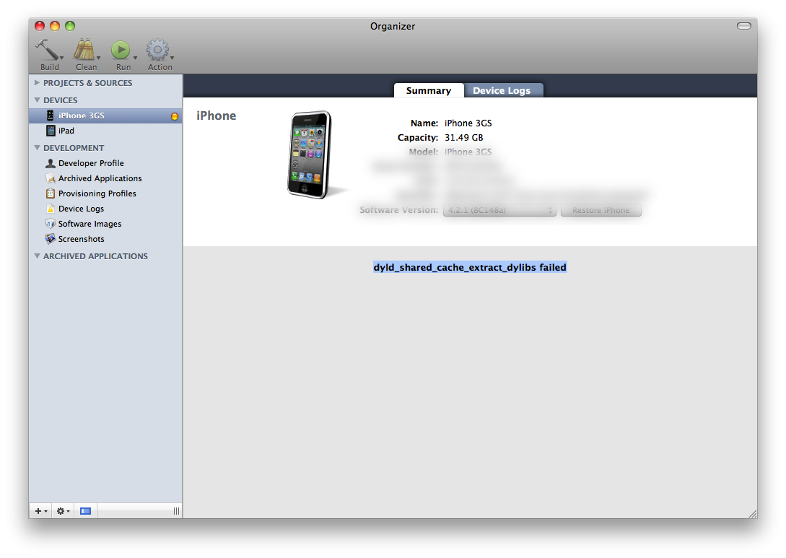The image size is (786, 558).
Task: Open Archived Applications entry under Development
Action: [100, 178]
